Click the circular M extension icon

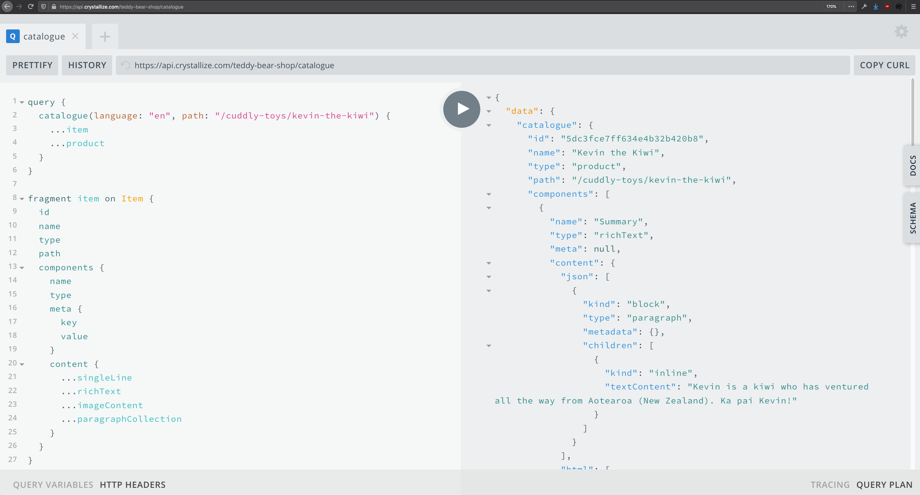[899, 6]
